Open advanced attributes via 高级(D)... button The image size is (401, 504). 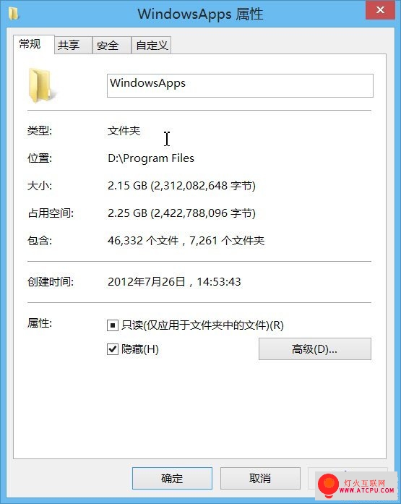pos(314,349)
